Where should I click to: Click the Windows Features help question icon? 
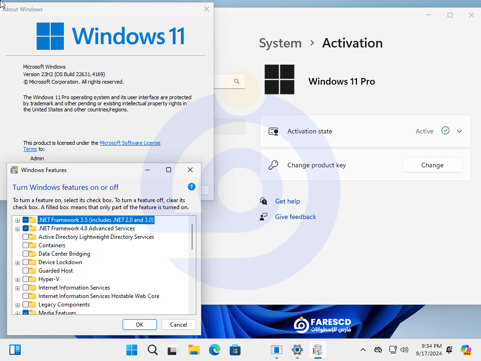pyautogui.click(x=192, y=187)
